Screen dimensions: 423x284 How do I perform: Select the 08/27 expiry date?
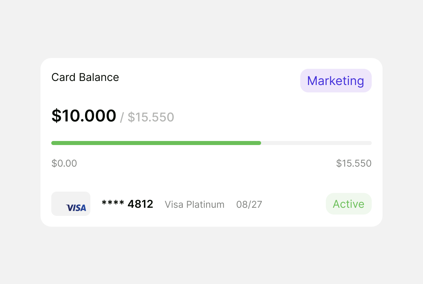(249, 204)
